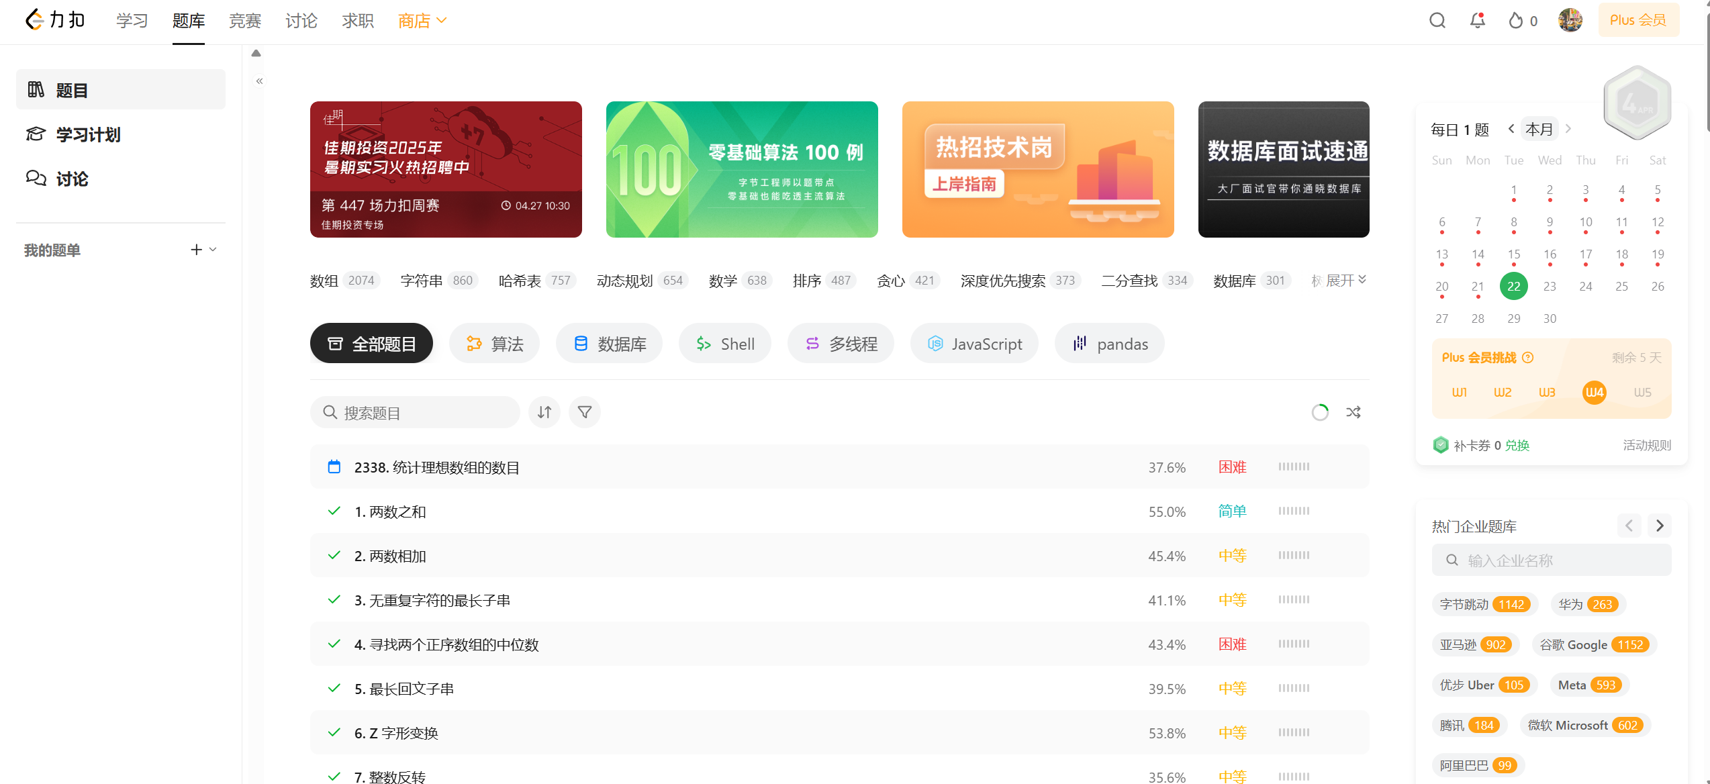Show next hot company page

point(1660,526)
